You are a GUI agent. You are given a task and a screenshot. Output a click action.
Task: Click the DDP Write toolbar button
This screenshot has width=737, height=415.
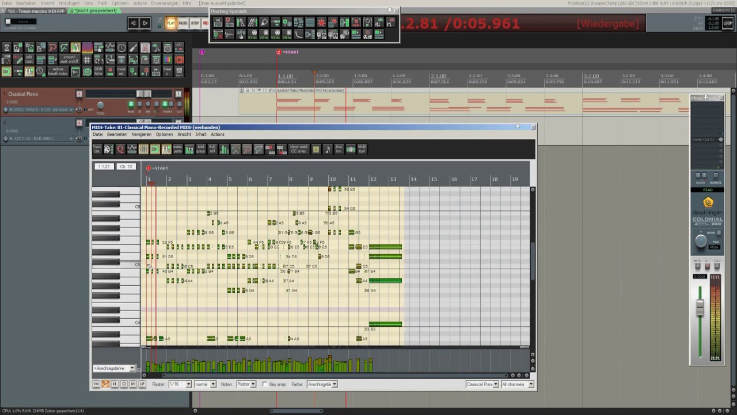(98, 72)
